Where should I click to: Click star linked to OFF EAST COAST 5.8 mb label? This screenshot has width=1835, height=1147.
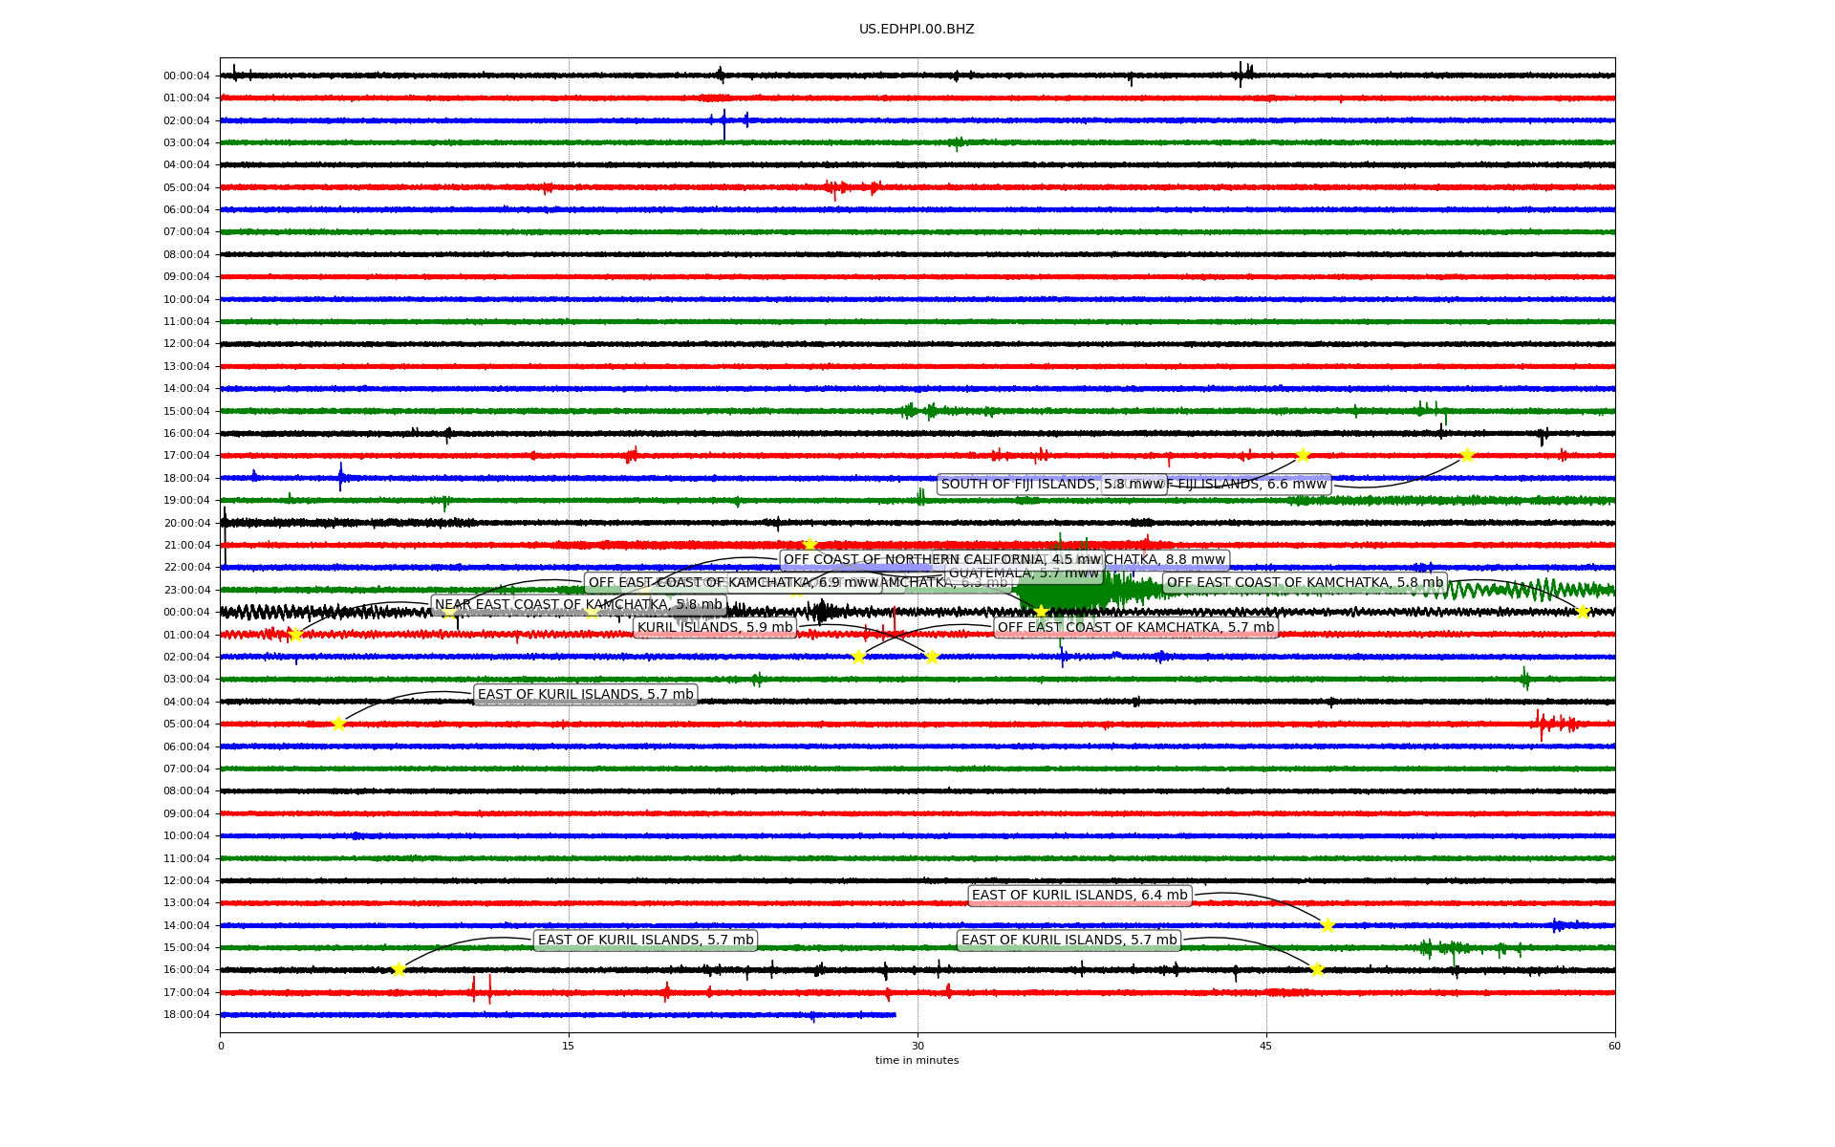coord(1582,612)
